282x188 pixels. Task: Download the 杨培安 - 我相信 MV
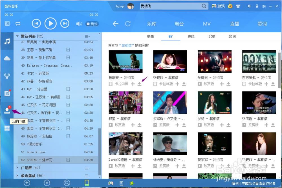pyautogui.click(x=139, y=84)
